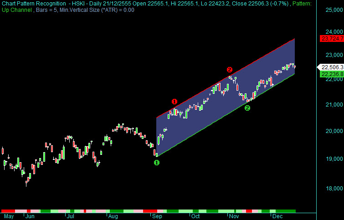Select the red 23,724.7 price label
Image resolution: width=344 pixels, height=220 pixels.
pyautogui.click(x=332, y=39)
